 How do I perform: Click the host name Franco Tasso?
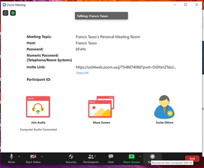[86, 43]
